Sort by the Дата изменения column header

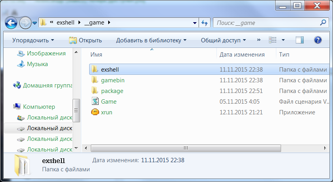click(x=242, y=54)
